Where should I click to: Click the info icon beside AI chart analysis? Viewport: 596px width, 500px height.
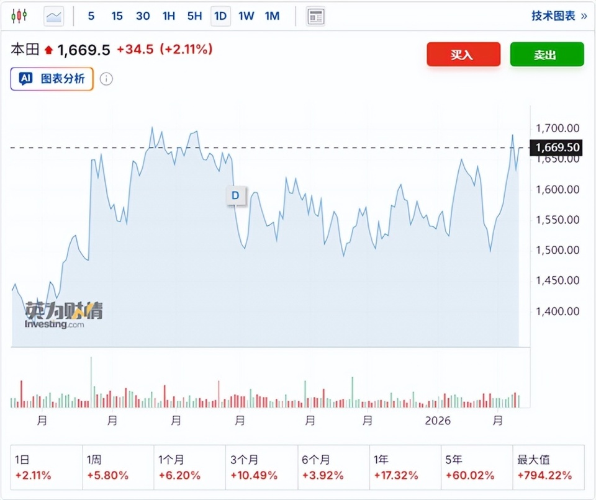click(106, 79)
